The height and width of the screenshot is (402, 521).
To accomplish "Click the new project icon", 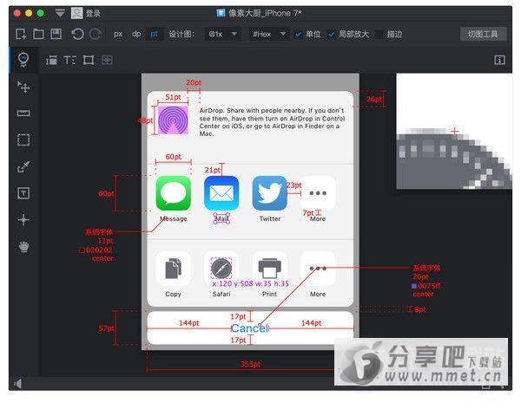I will [21, 34].
